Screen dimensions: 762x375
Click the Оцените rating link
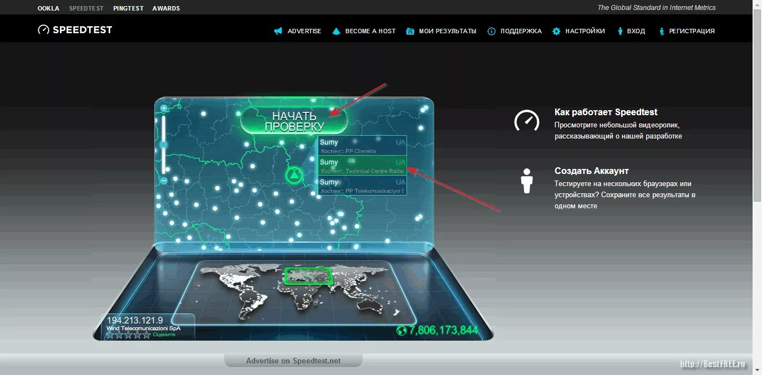click(164, 335)
